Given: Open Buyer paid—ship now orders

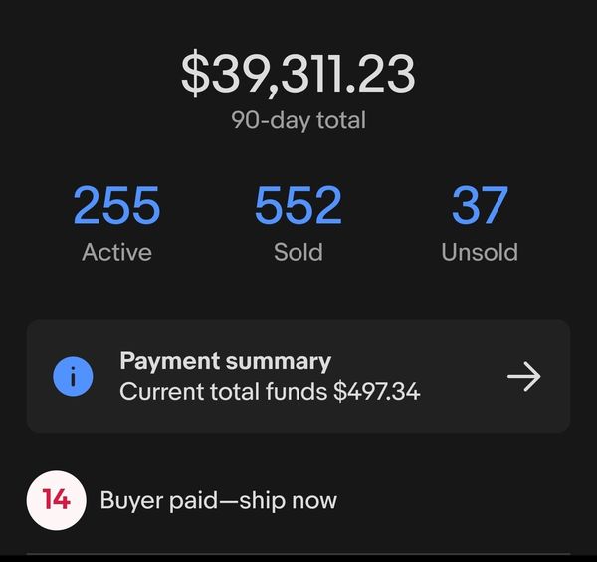Looking at the screenshot, I should pyautogui.click(x=218, y=499).
